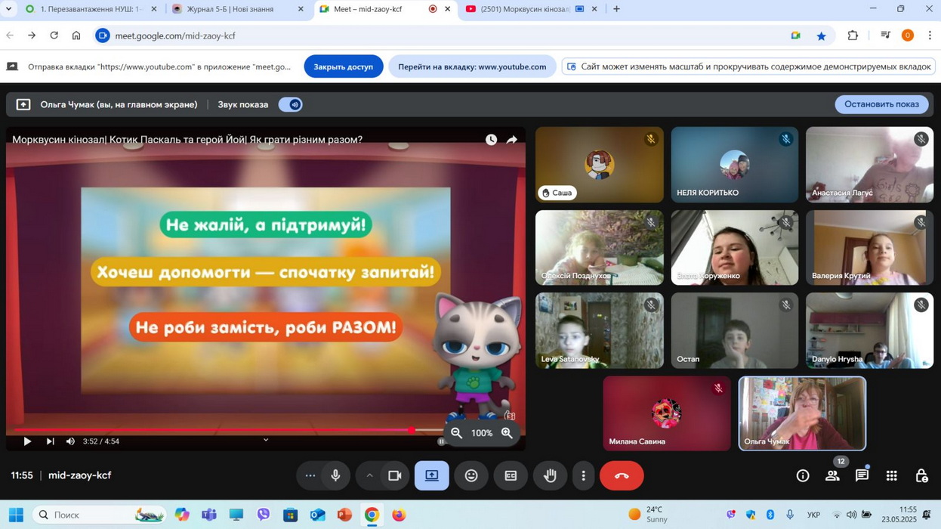Open chat with everyone
This screenshot has width=941, height=529.
point(862,475)
